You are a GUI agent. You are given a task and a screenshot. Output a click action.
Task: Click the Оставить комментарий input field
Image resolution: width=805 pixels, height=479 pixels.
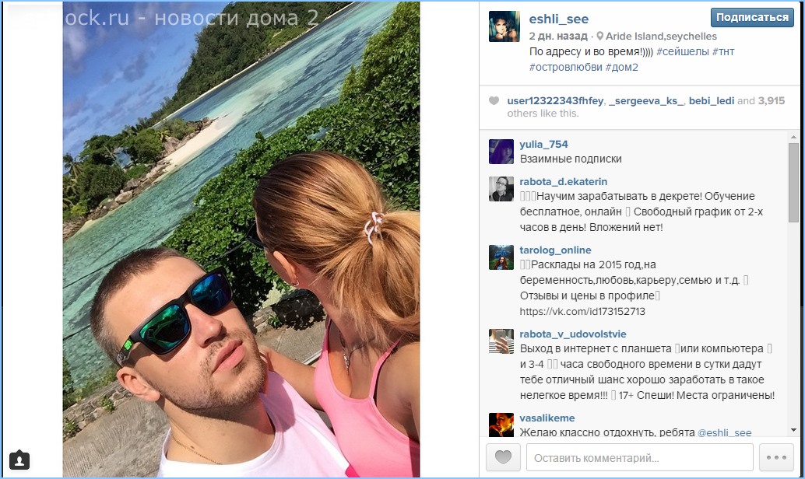pyautogui.click(x=640, y=457)
